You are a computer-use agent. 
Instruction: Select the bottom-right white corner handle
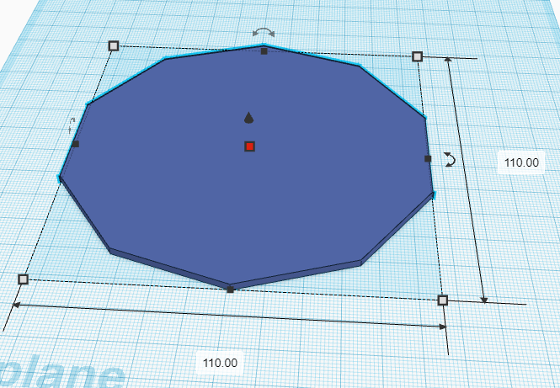pyautogui.click(x=443, y=300)
